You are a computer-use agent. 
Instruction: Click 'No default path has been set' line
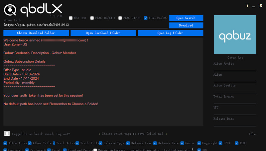point(51,104)
